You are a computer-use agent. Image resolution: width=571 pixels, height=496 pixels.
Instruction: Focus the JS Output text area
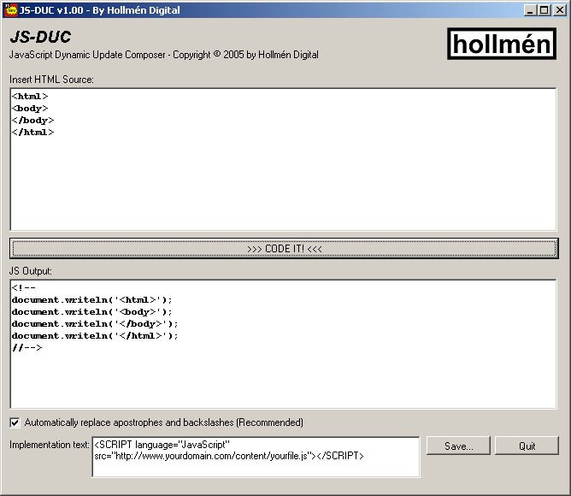point(283,344)
